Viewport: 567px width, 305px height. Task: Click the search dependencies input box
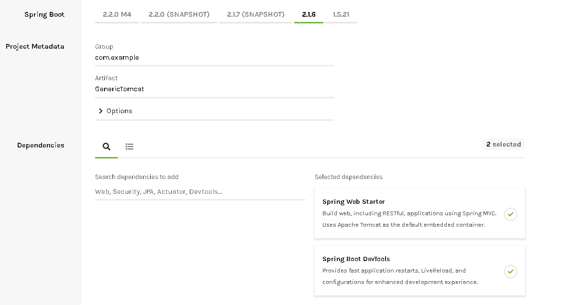(x=200, y=192)
